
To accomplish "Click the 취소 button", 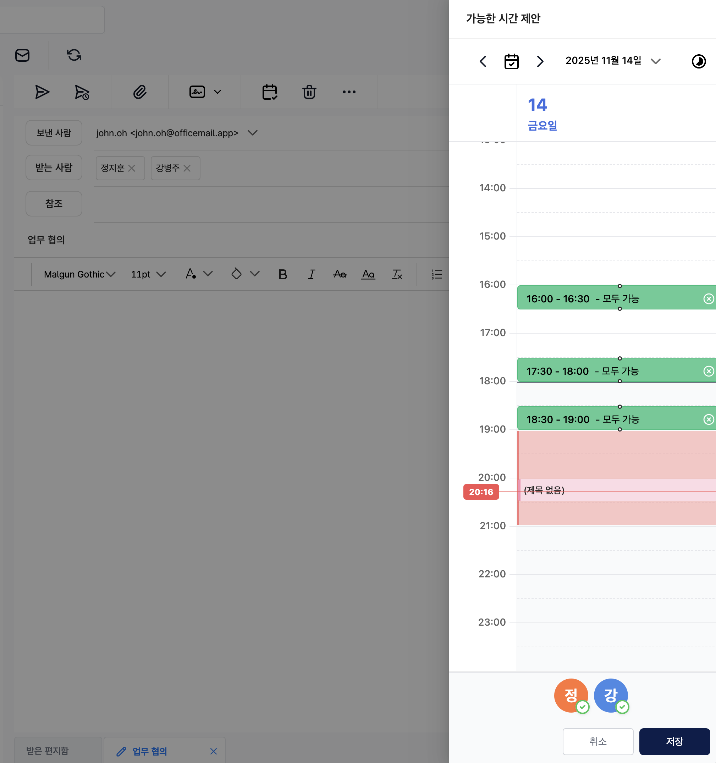I will point(597,741).
